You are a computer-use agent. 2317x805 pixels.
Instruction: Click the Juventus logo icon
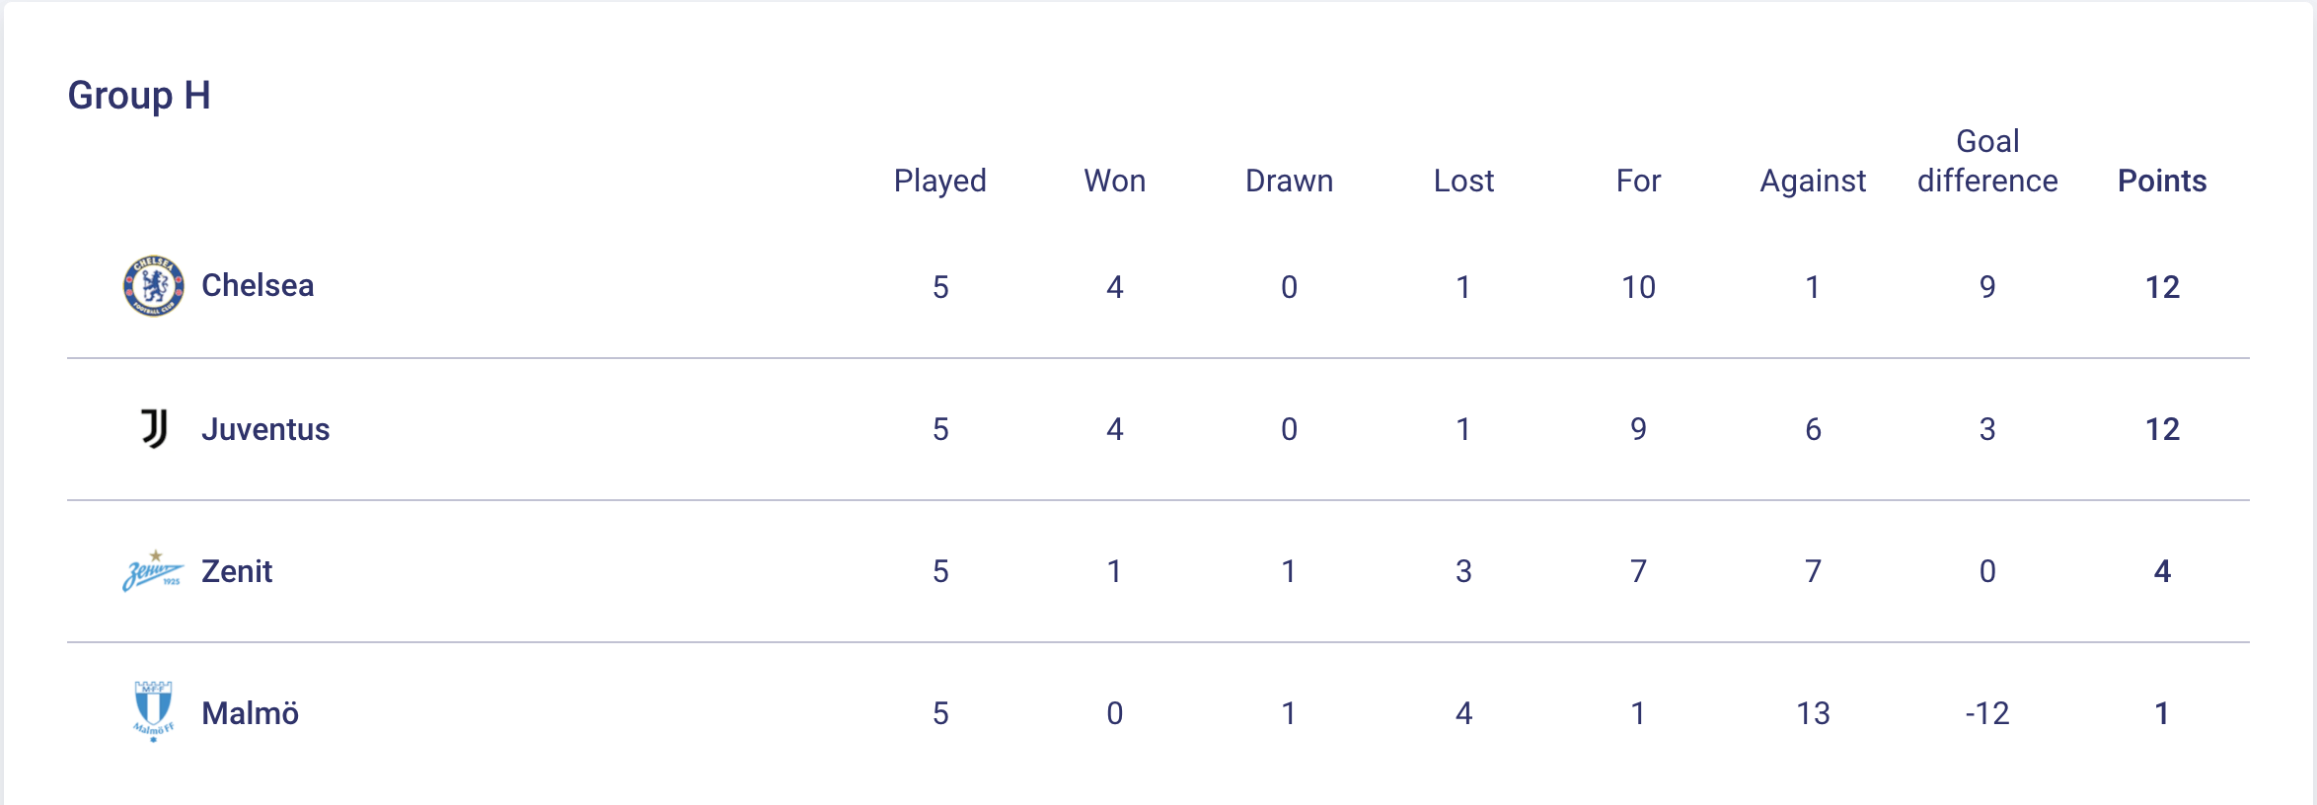pos(154,429)
